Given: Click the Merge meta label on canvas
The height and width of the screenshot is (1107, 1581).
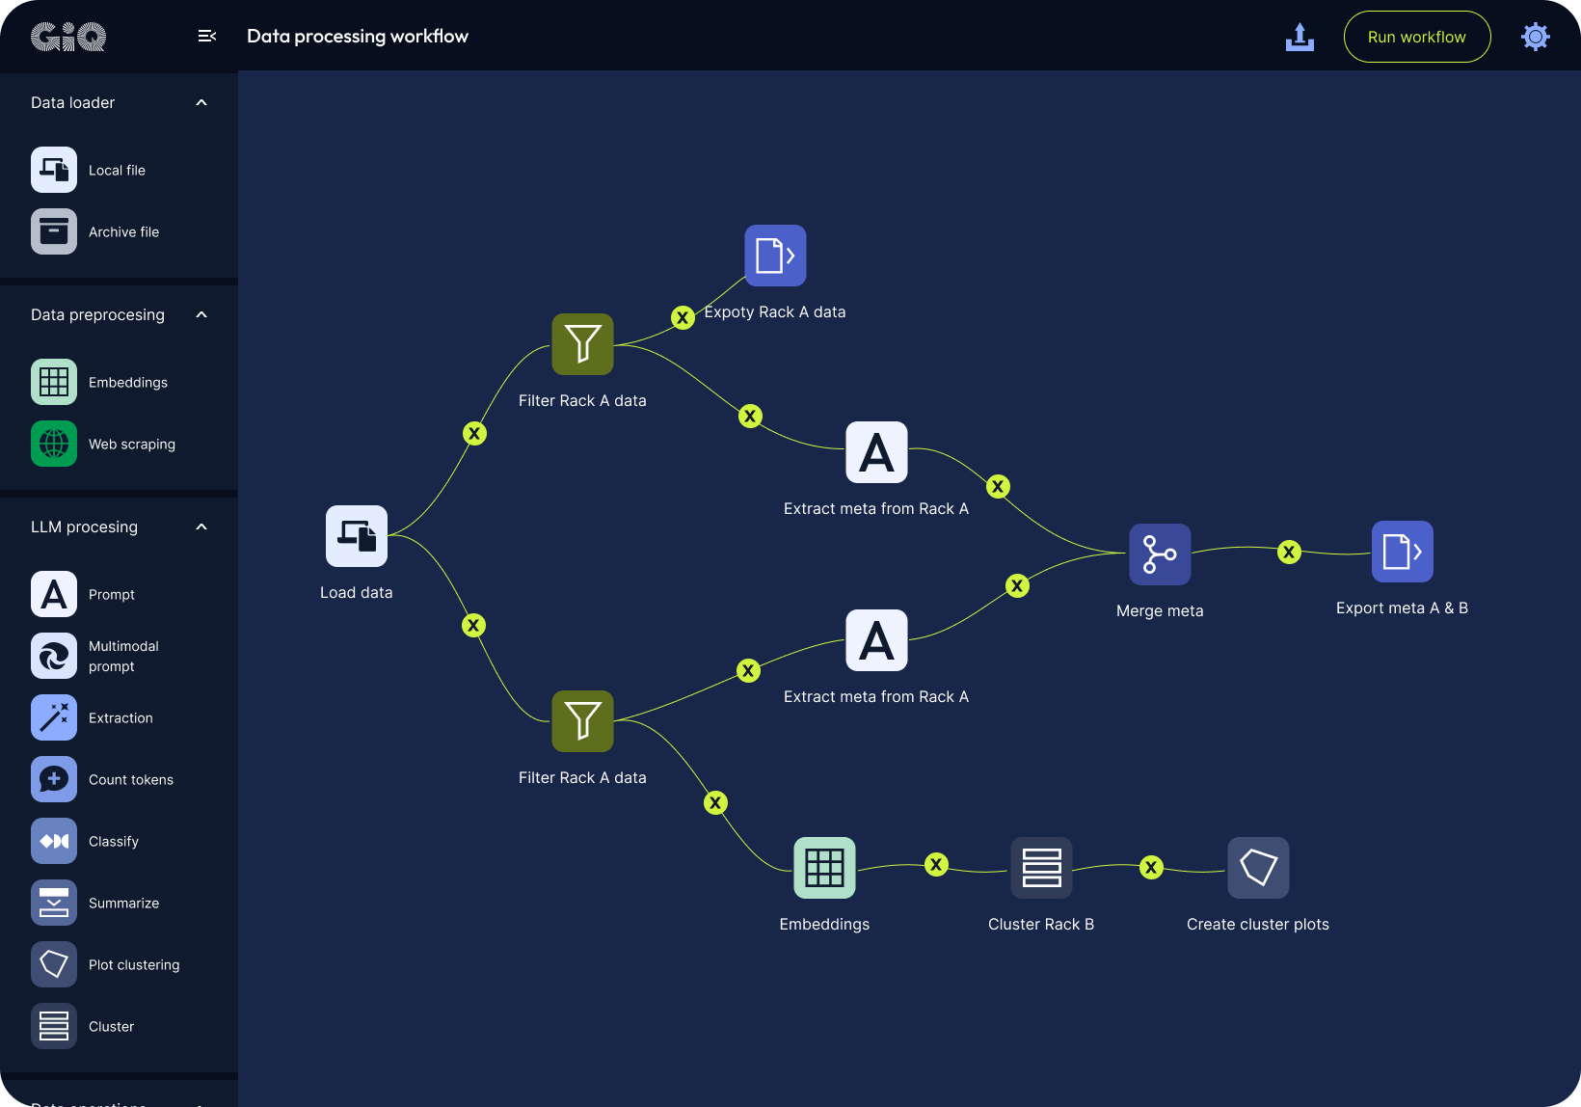Looking at the screenshot, I should tap(1160, 610).
